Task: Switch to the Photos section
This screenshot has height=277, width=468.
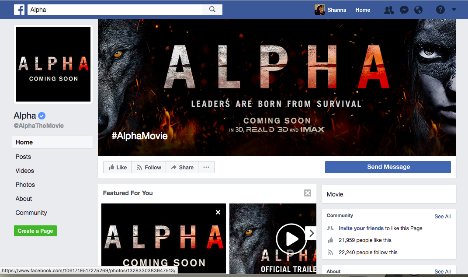Action: 25,185
